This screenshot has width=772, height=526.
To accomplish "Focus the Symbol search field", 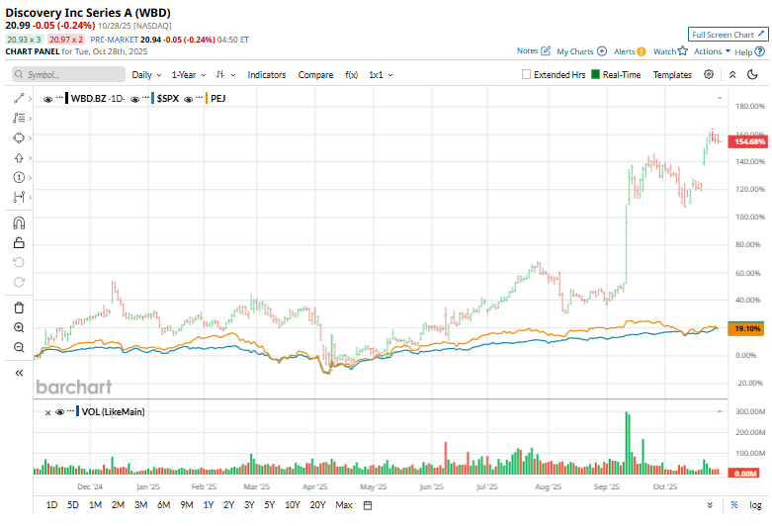I will pyautogui.click(x=68, y=74).
